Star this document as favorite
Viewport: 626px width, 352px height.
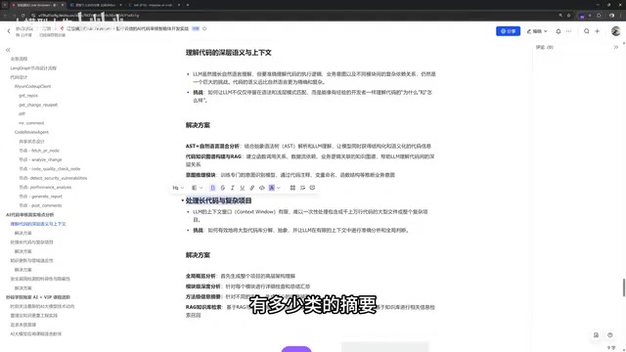(204, 28)
